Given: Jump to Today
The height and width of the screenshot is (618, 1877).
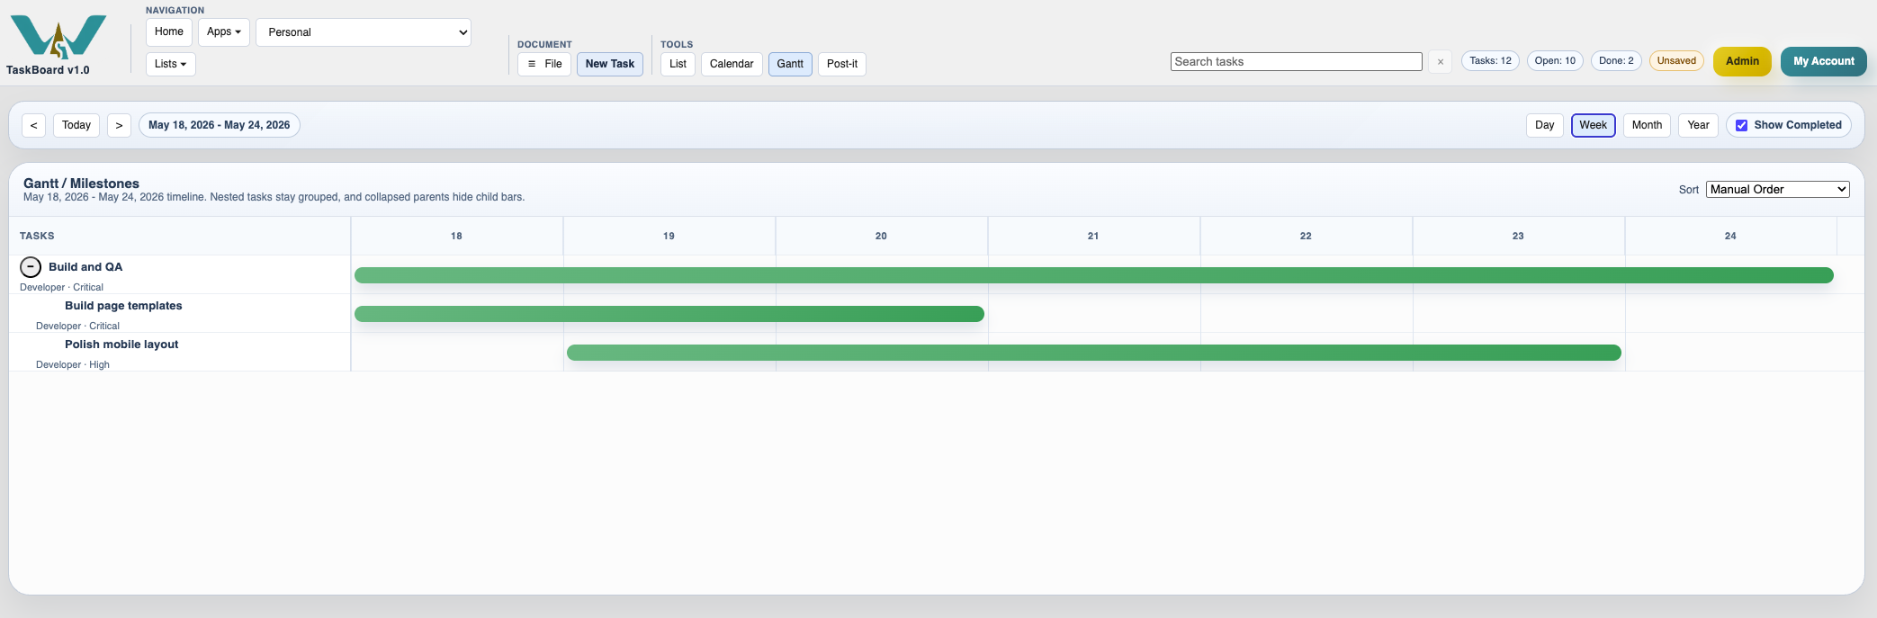Looking at the screenshot, I should 76,125.
